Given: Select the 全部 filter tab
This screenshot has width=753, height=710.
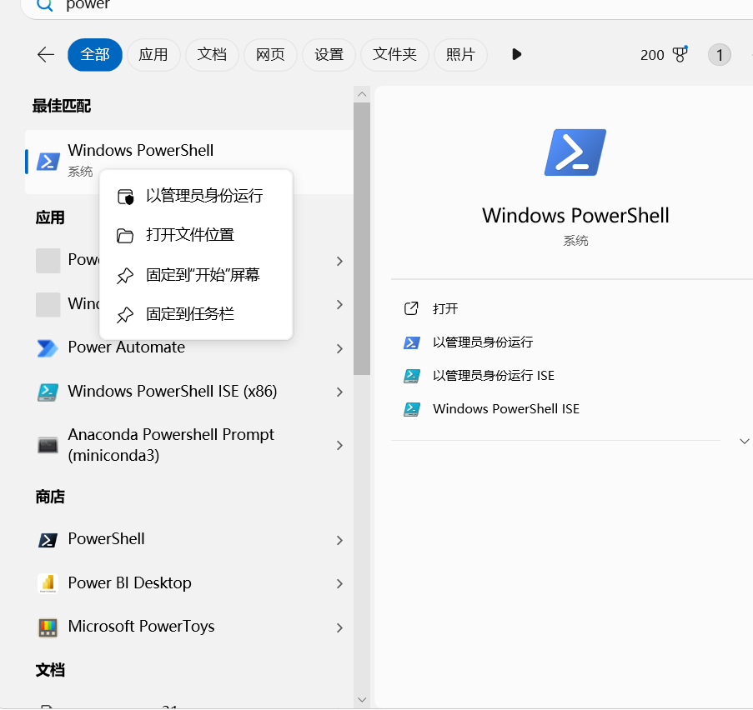Looking at the screenshot, I should pos(95,55).
